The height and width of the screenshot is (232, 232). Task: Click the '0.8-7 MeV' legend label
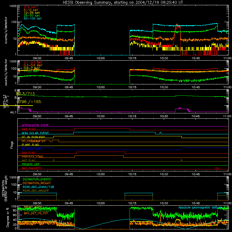pyautogui.click(x=32, y=68)
